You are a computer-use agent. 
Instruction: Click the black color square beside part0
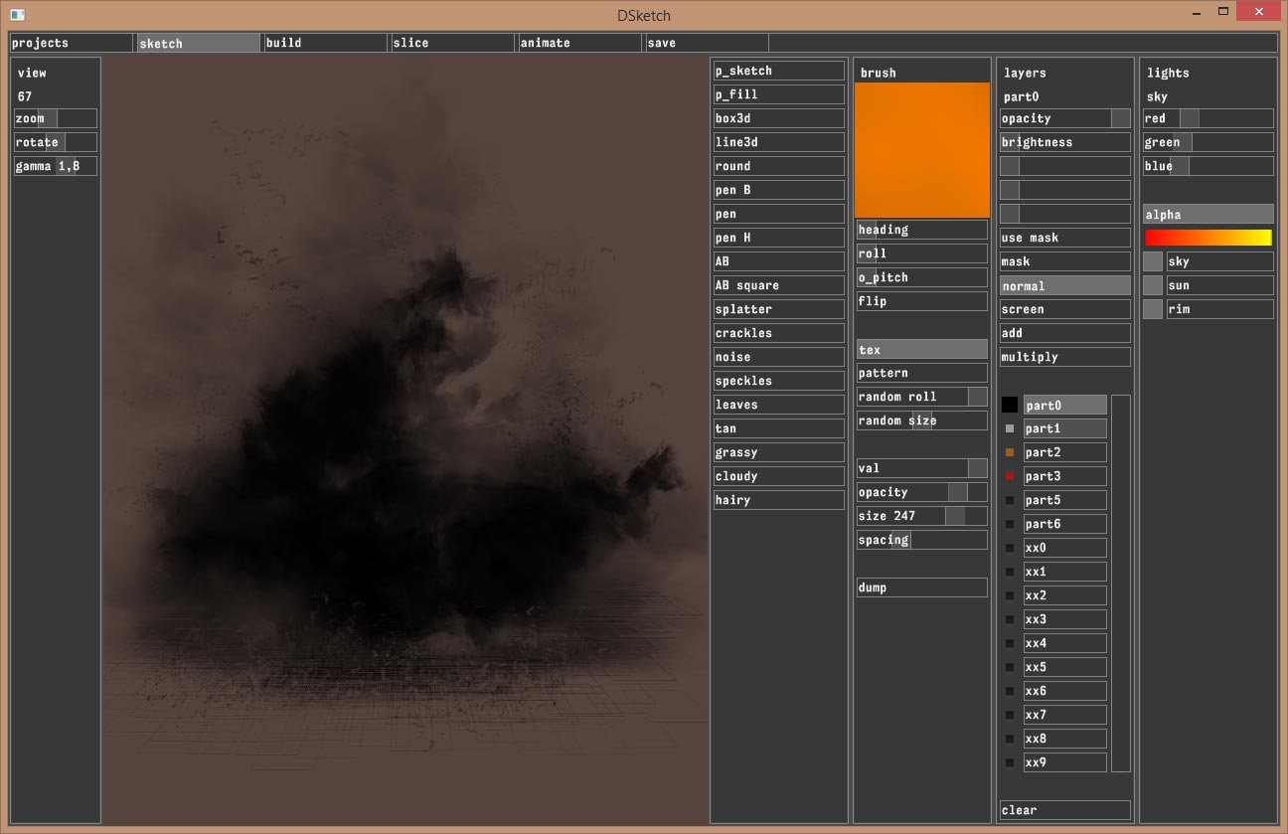1010,405
